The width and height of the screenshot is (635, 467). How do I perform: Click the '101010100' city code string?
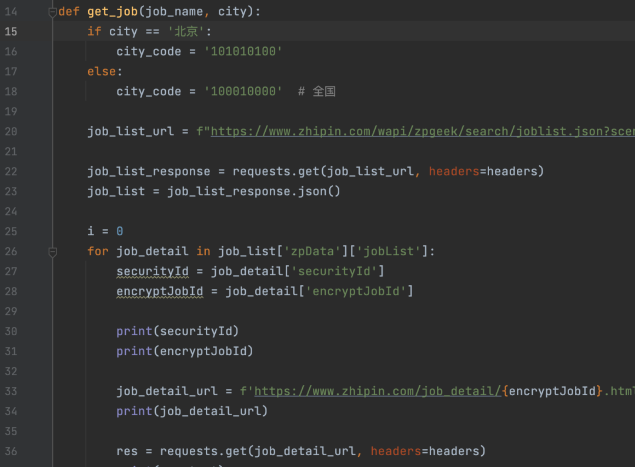pos(243,51)
